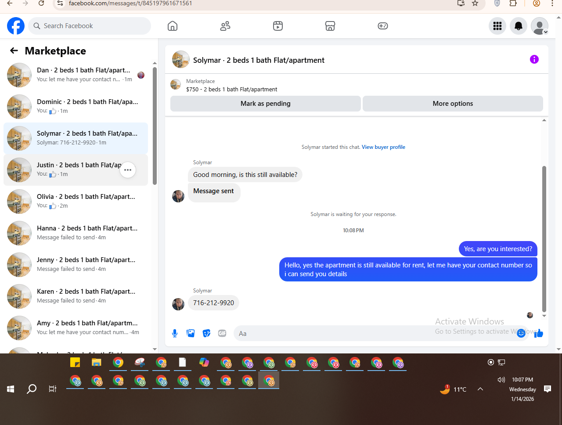Click Olivia's listing thumbnail
The image size is (562, 425).
click(19, 202)
